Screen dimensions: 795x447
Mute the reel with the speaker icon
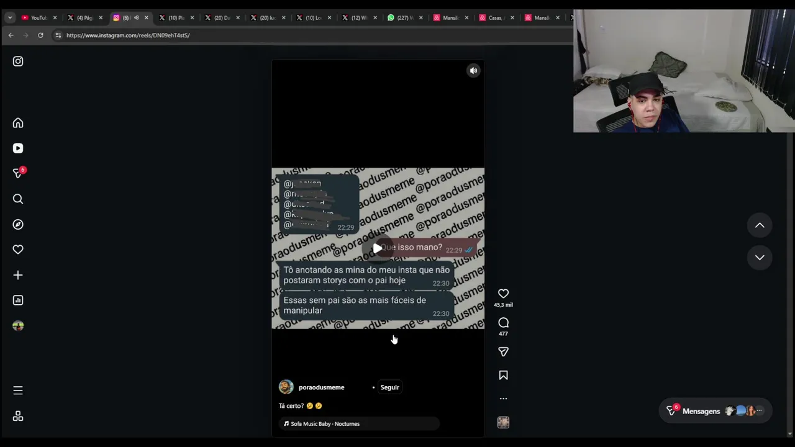[x=473, y=71]
